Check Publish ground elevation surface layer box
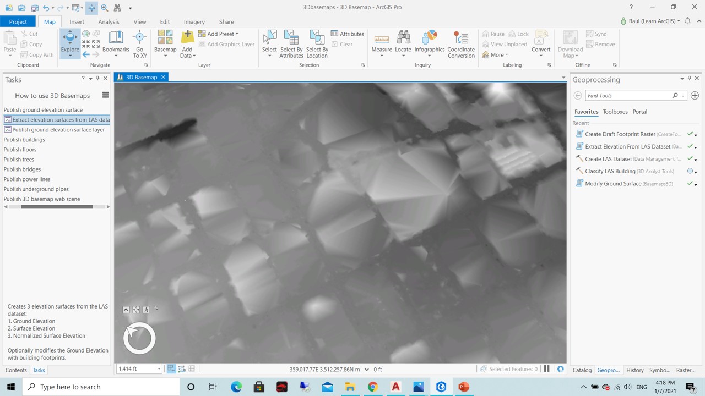 tap(8, 129)
